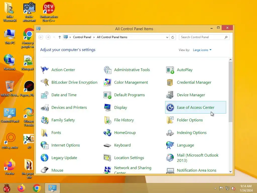This screenshot has height=193, width=257.
Task: Open the Fonts folder icon
Action: point(44,133)
